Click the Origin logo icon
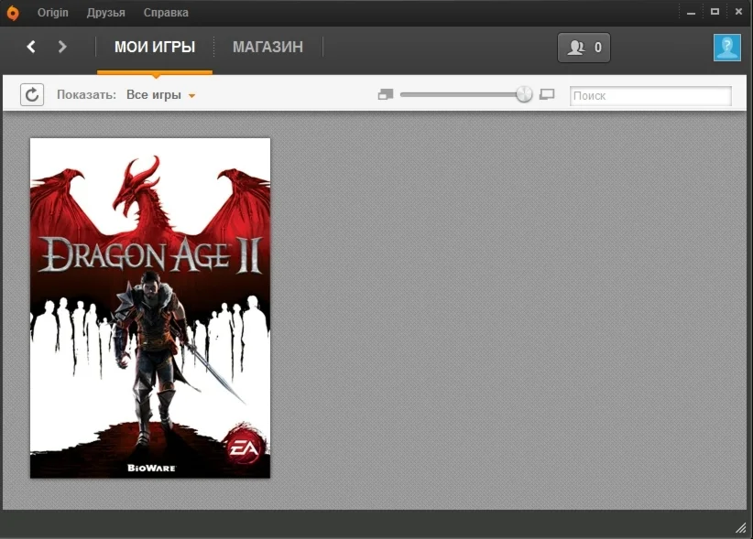Image resolution: width=753 pixels, height=539 pixels. [12, 12]
